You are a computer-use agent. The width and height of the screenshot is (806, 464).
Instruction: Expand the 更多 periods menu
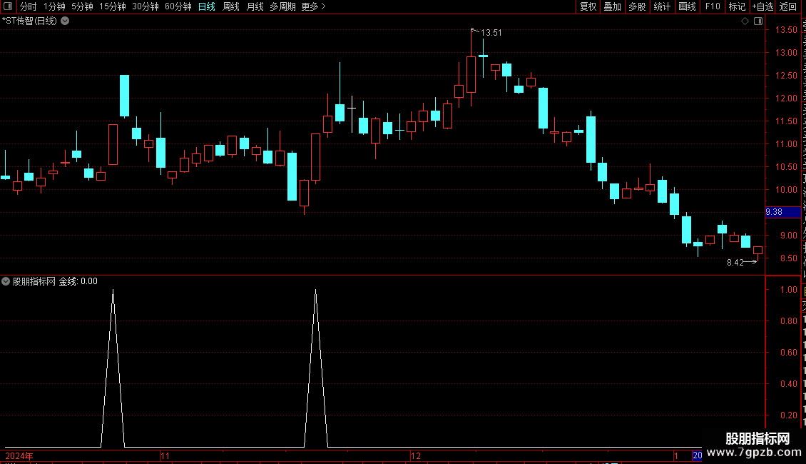[313, 6]
